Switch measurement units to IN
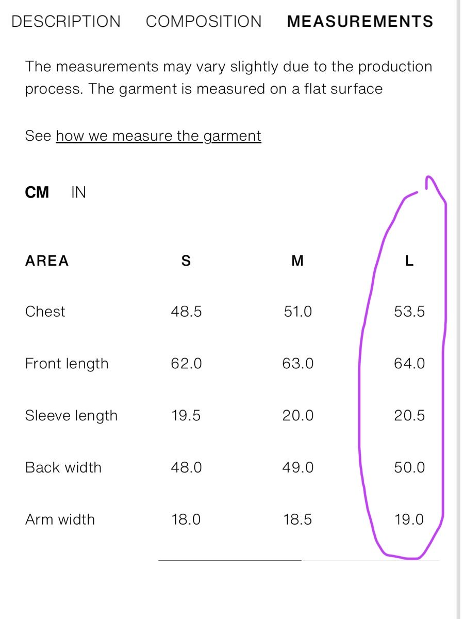The image size is (464, 619). click(78, 193)
